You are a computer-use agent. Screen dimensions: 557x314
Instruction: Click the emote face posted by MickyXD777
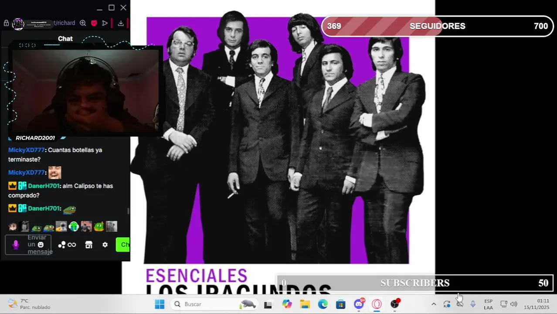click(x=55, y=173)
